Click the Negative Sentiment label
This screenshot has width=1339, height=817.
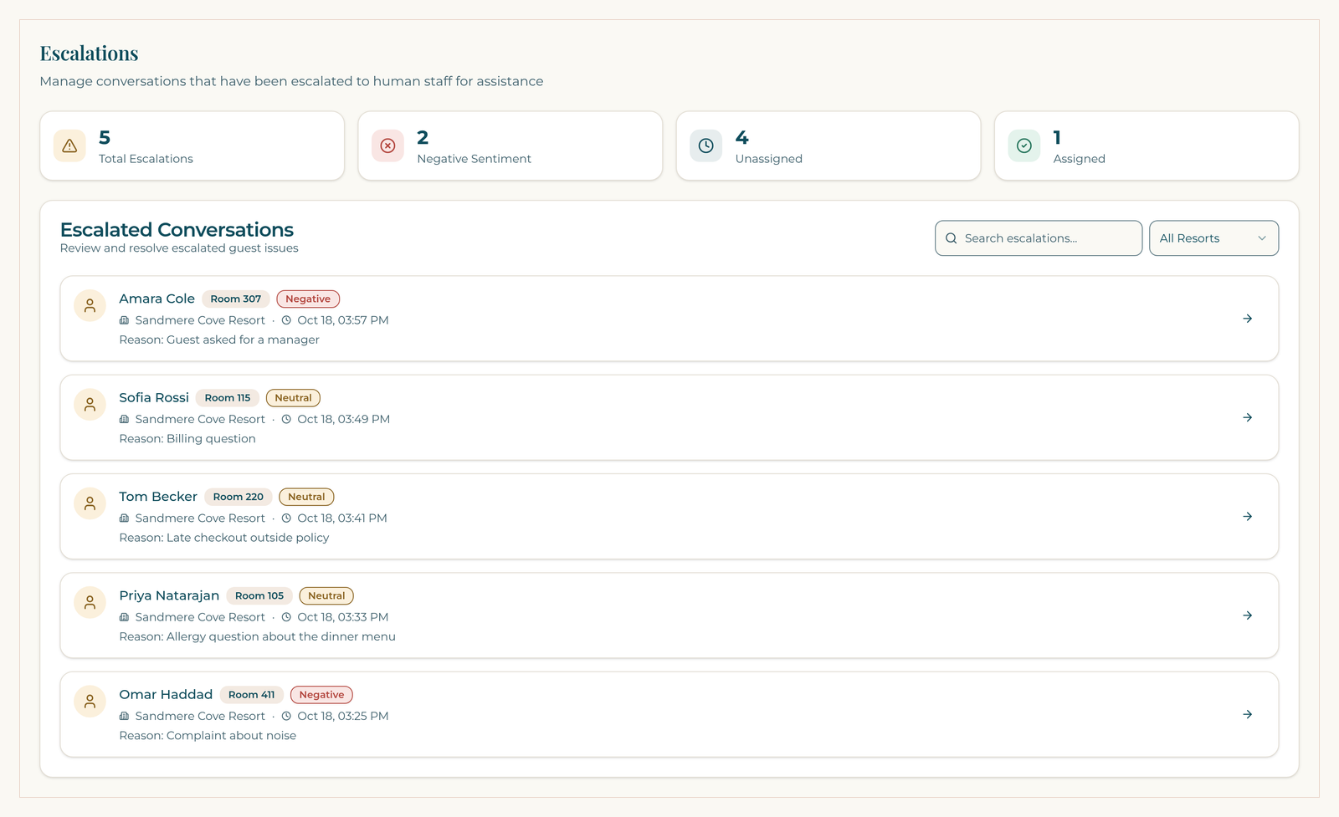474,159
